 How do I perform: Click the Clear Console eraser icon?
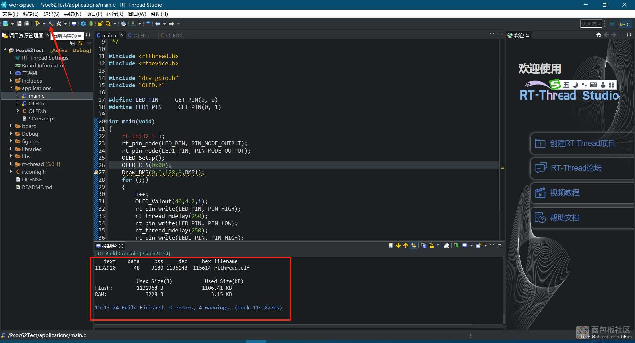point(447,245)
